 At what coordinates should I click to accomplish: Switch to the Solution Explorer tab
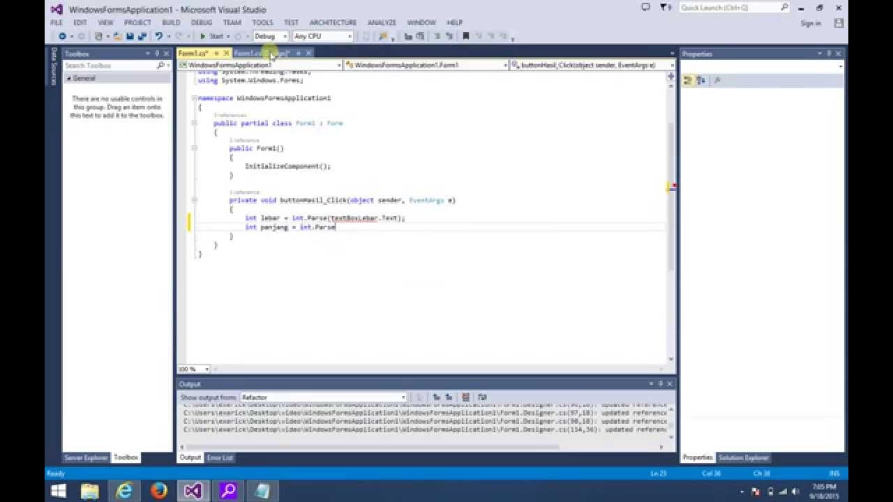coord(744,457)
